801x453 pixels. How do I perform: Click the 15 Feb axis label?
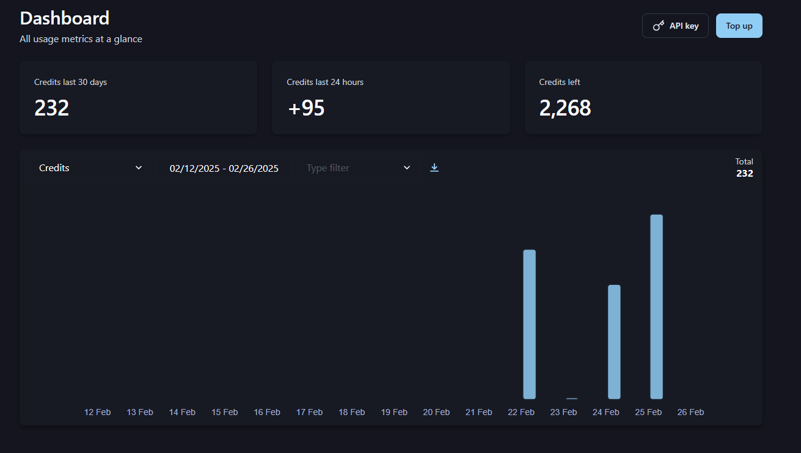(225, 412)
